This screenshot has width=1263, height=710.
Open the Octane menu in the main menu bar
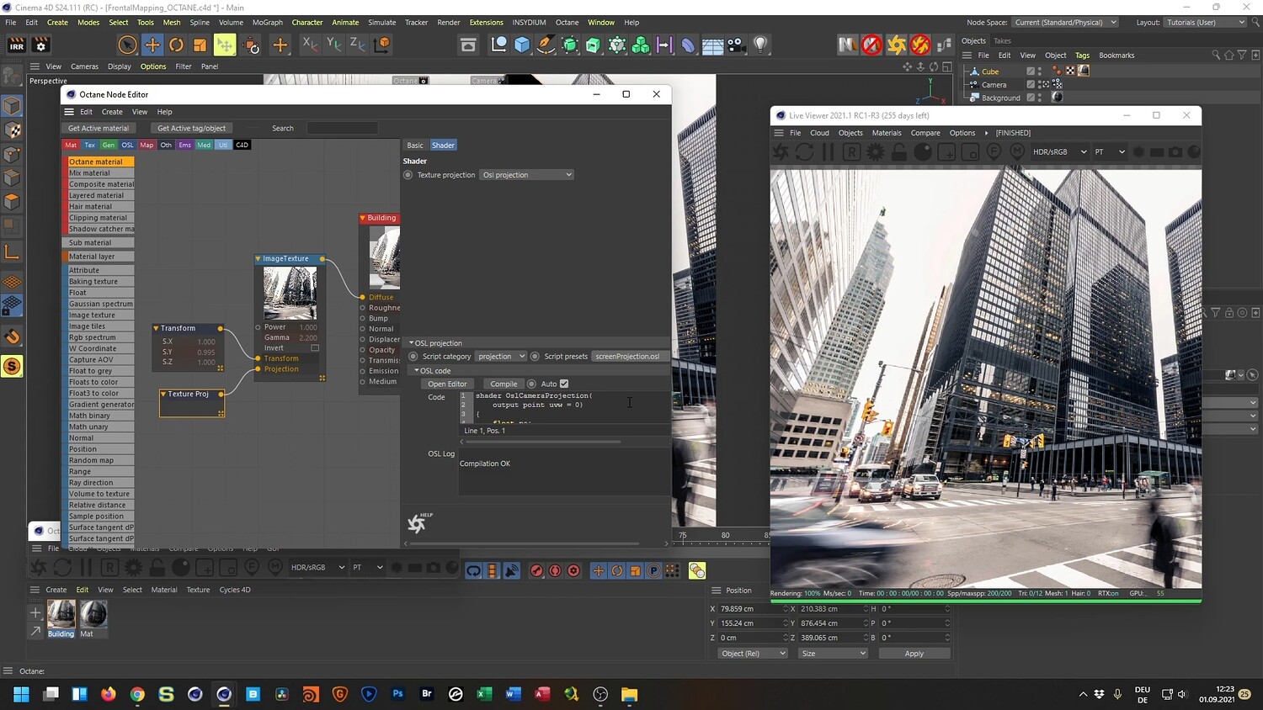[x=567, y=23]
